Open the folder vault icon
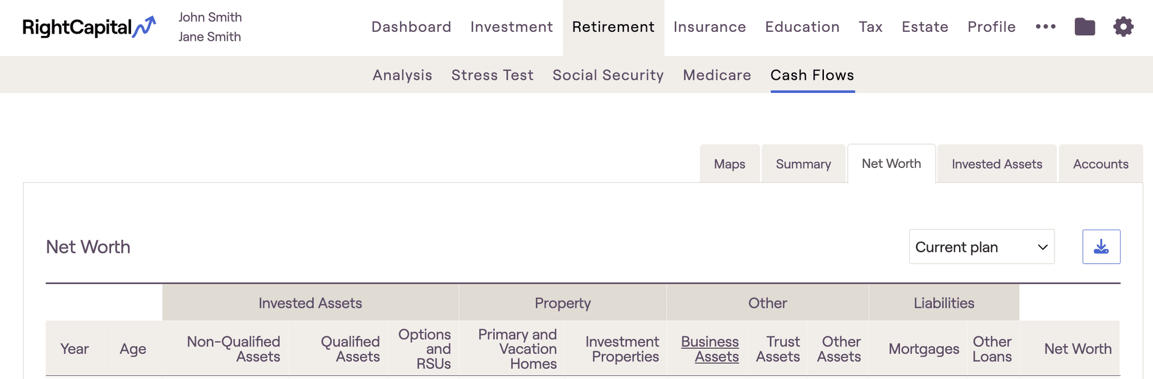 point(1085,27)
